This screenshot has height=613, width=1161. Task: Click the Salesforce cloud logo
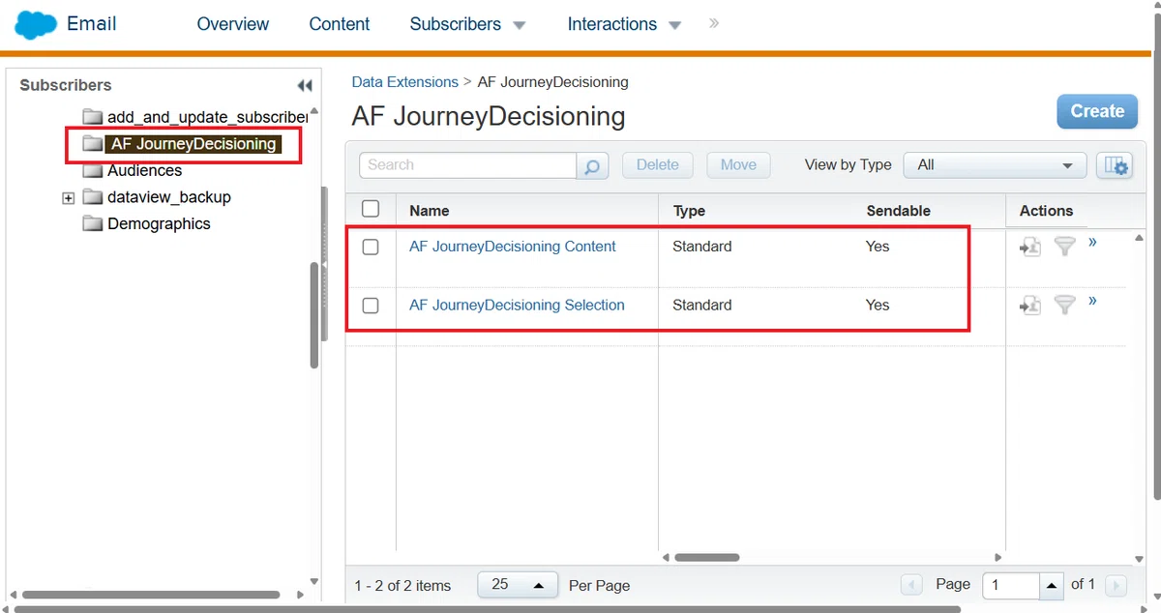(x=36, y=24)
